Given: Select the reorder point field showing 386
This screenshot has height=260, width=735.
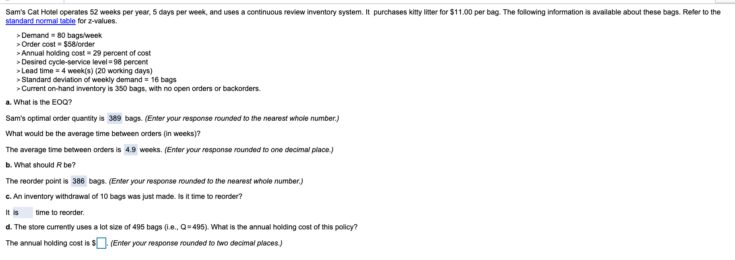Looking at the screenshot, I should 78,181.
